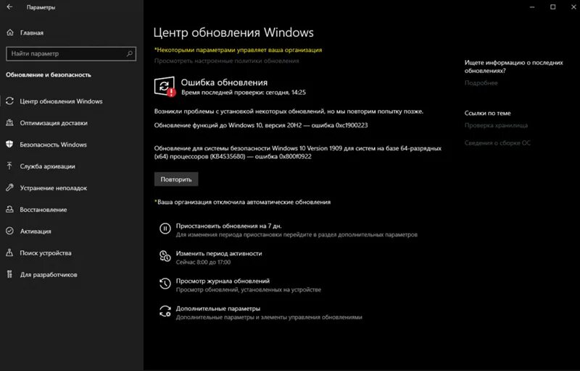Click the Оптимизация доставки sidebar icon

[9, 122]
